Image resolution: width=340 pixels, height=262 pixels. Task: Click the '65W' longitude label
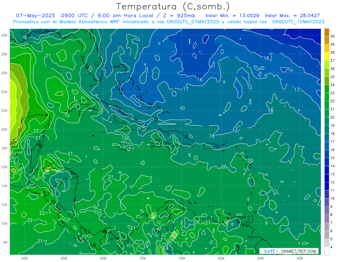[221, 258]
